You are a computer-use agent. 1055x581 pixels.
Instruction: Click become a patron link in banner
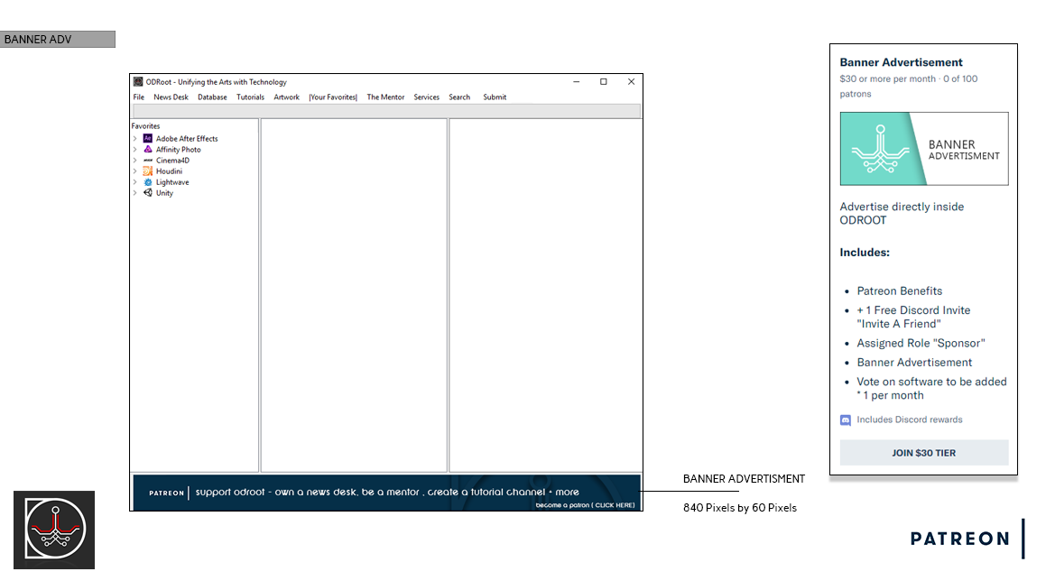[x=585, y=505]
